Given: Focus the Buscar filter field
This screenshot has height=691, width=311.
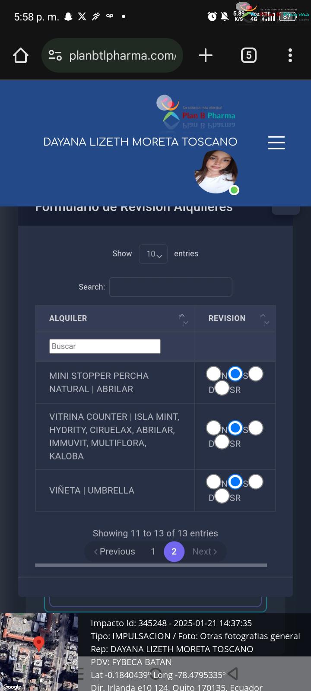Looking at the screenshot, I should (105, 346).
